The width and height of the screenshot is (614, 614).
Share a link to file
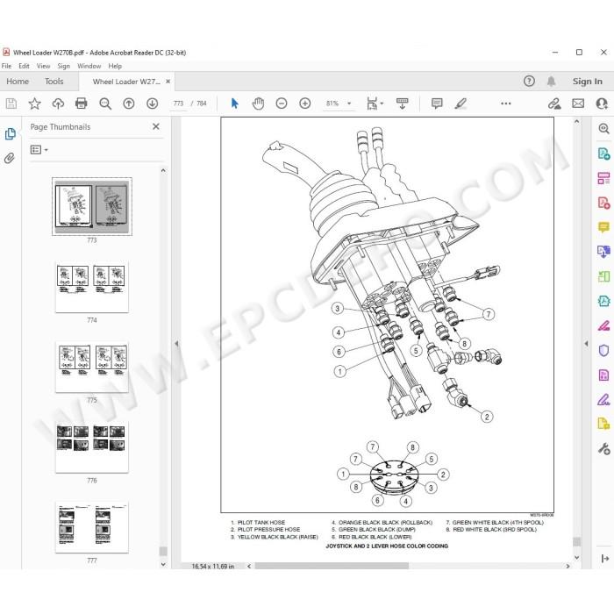pos(554,104)
